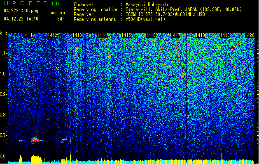This screenshot has width=259, height=164.
Task: Click the tall yellow power spike before 1413
Action: coord(70,157)
